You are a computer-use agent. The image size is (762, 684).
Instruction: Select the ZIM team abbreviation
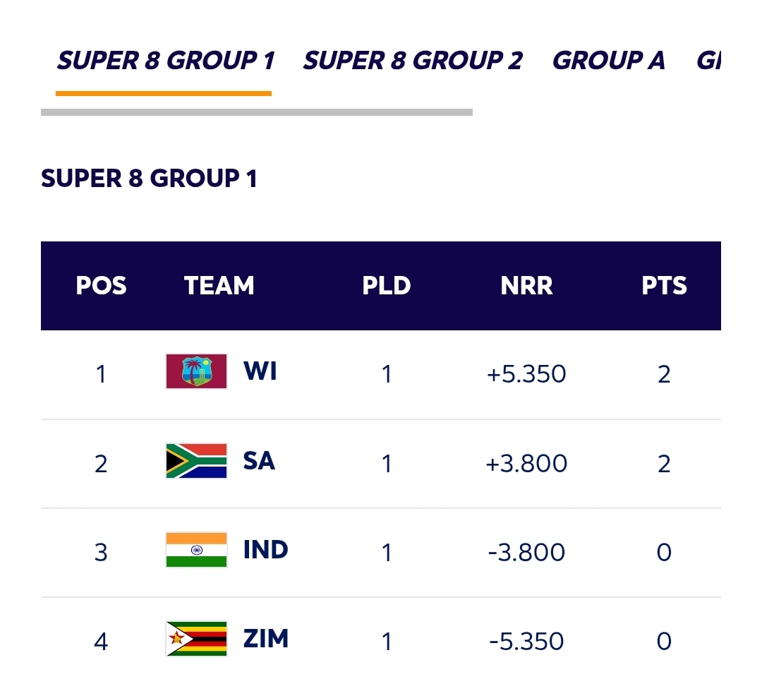267,639
